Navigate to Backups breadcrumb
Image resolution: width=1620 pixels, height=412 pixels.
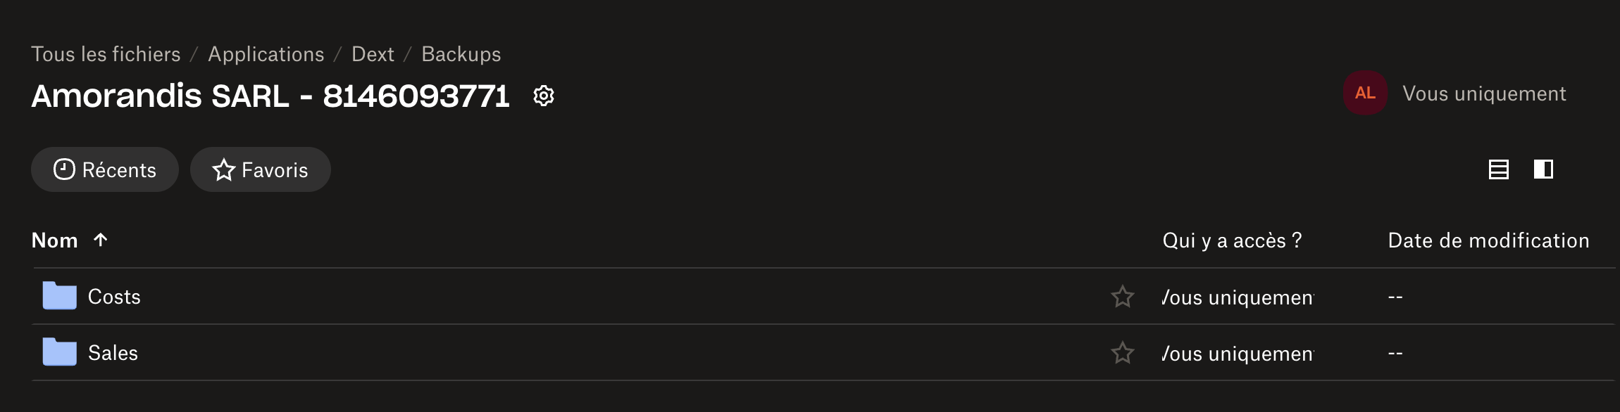[x=461, y=54]
